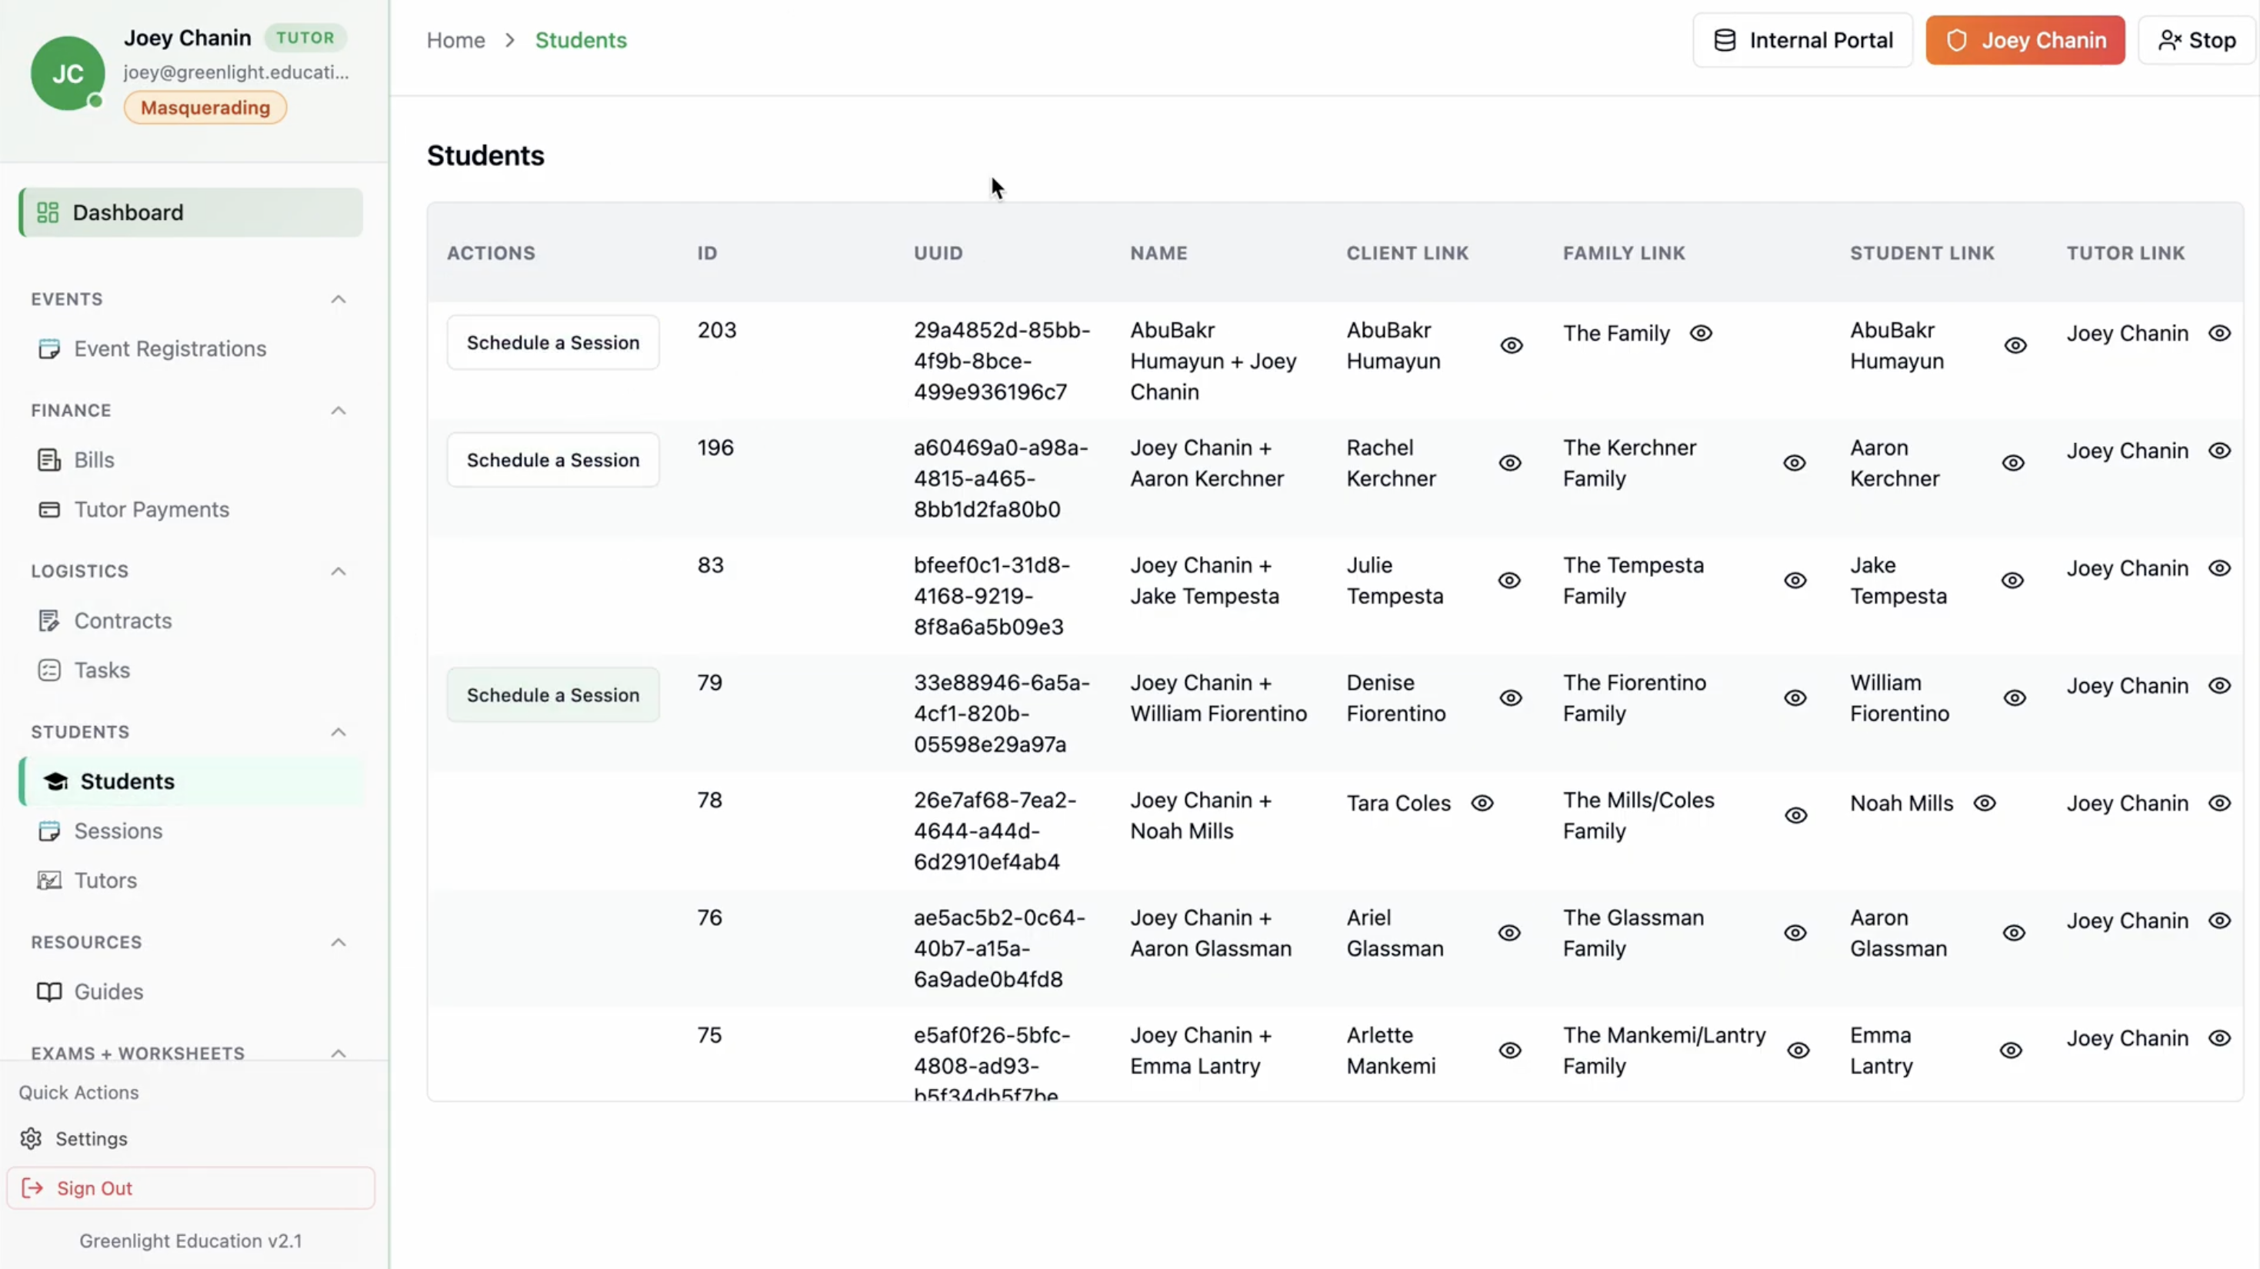Collapse the Logistics sidebar section
This screenshot has width=2260, height=1269.
click(x=338, y=571)
